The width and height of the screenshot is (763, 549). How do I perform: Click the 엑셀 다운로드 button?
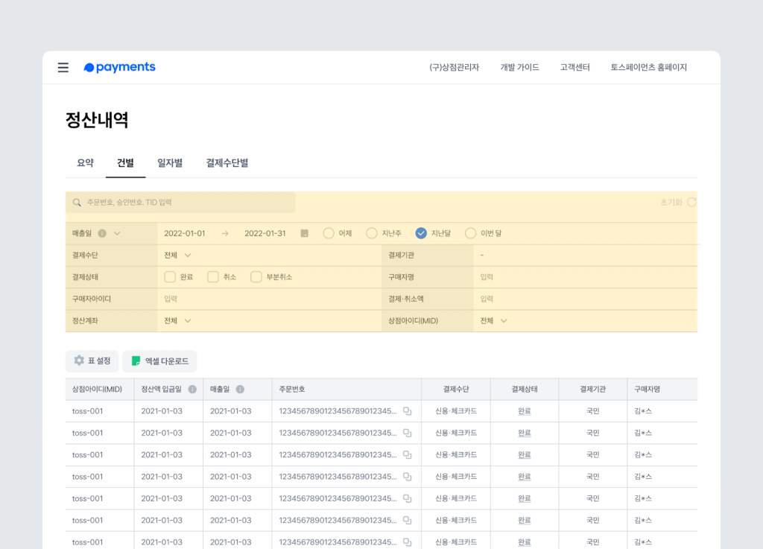pos(159,361)
